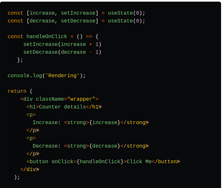Viewport: 224px width, 188px height.
Task: Click useState on the decrease declaration line
Action: click(x=120, y=21)
